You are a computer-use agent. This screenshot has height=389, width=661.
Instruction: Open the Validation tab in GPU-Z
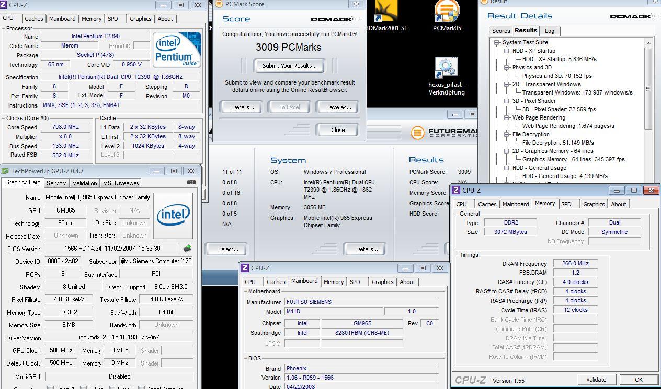[x=85, y=183]
